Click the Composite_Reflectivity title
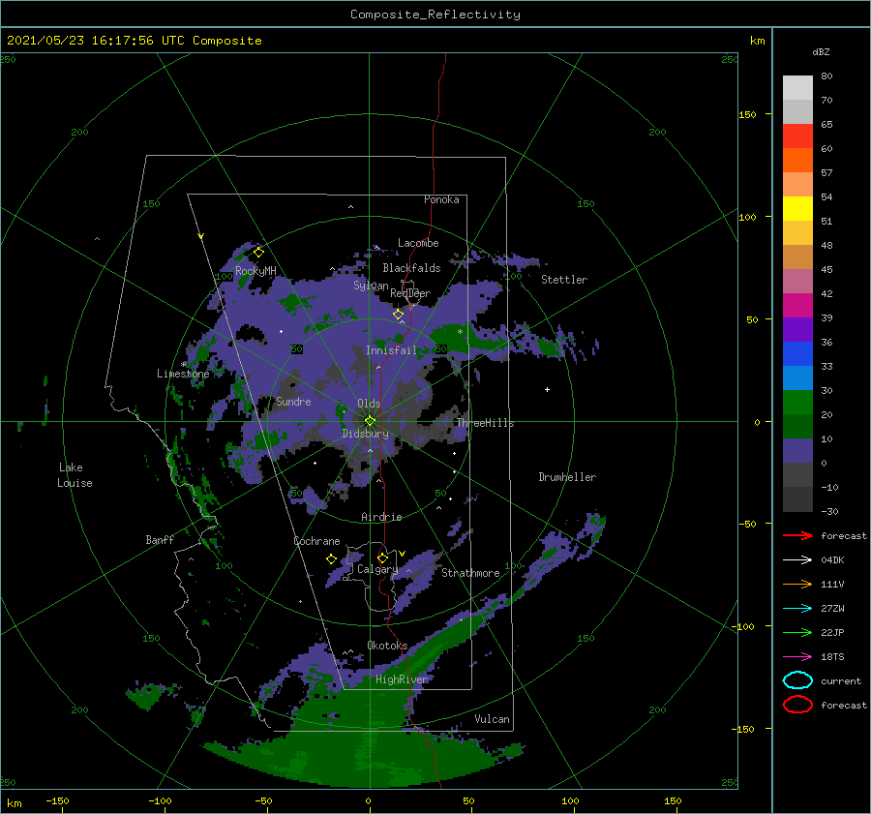871x814 pixels. pos(435,15)
